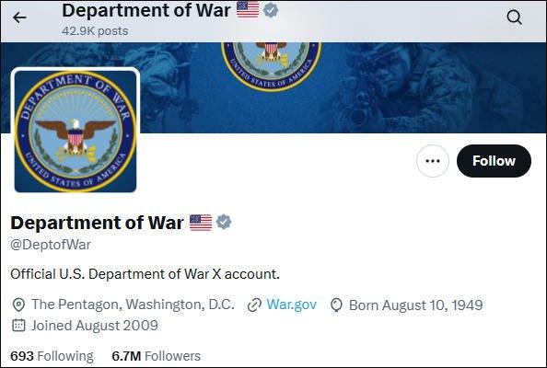Open the War.gov website link
547x368 pixels.
[291, 305]
